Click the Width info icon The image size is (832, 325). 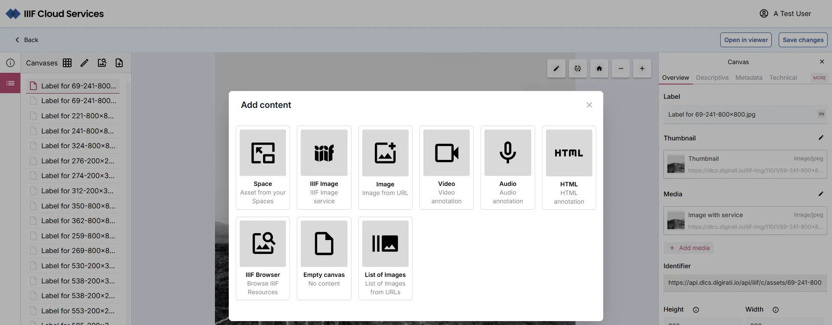point(776,310)
